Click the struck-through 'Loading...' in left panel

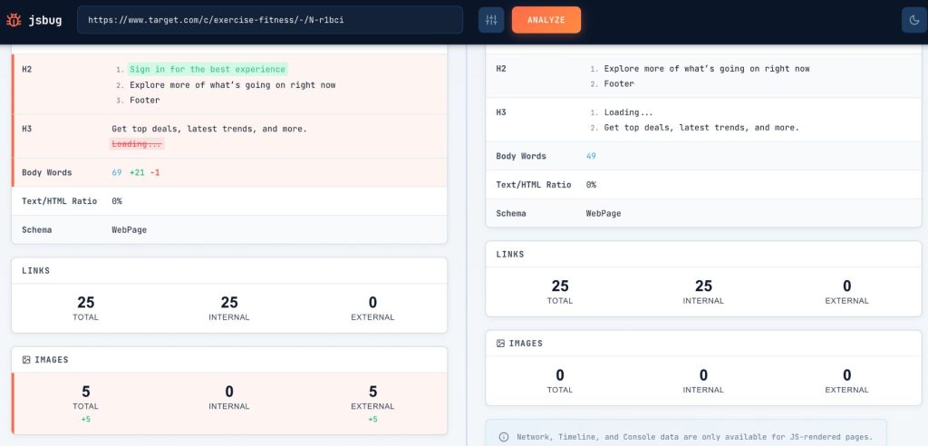137,144
